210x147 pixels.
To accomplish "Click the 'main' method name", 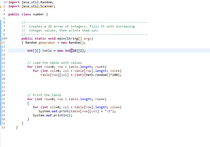I will pos(61,38).
